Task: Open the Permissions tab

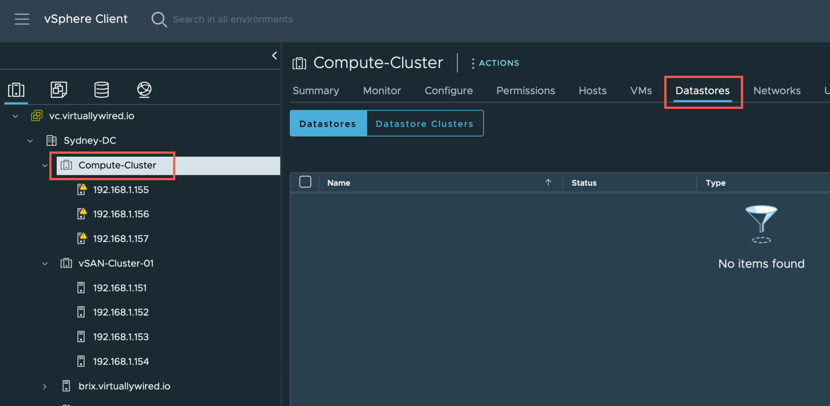Action: (526, 91)
